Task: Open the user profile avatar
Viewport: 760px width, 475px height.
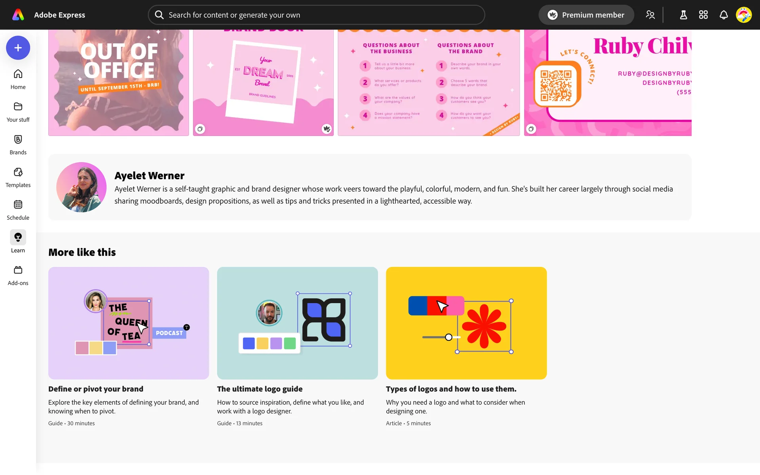Action: pyautogui.click(x=743, y=15)
